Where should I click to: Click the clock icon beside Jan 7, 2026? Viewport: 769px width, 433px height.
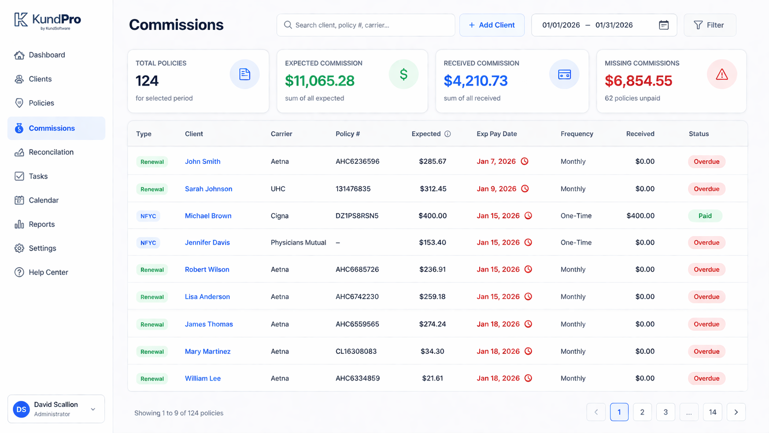[x=524, y=162]
